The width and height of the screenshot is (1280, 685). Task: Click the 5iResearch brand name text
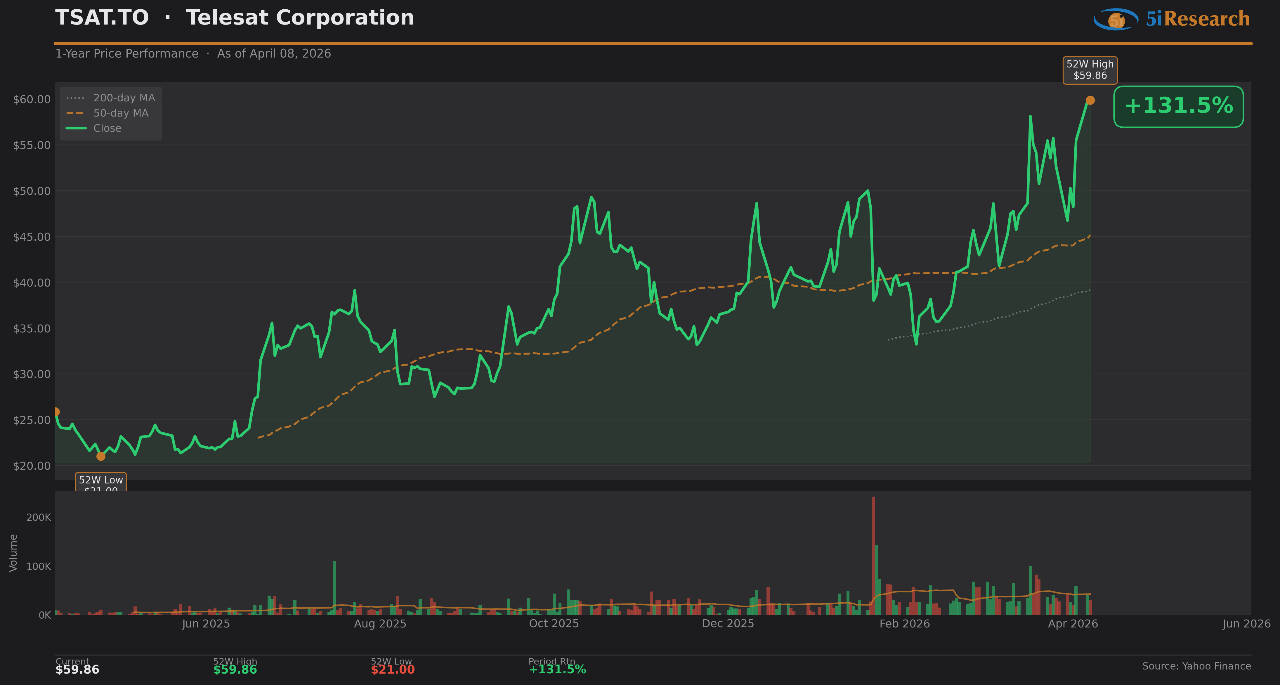pyautogui.click(x=1198, y=19)
